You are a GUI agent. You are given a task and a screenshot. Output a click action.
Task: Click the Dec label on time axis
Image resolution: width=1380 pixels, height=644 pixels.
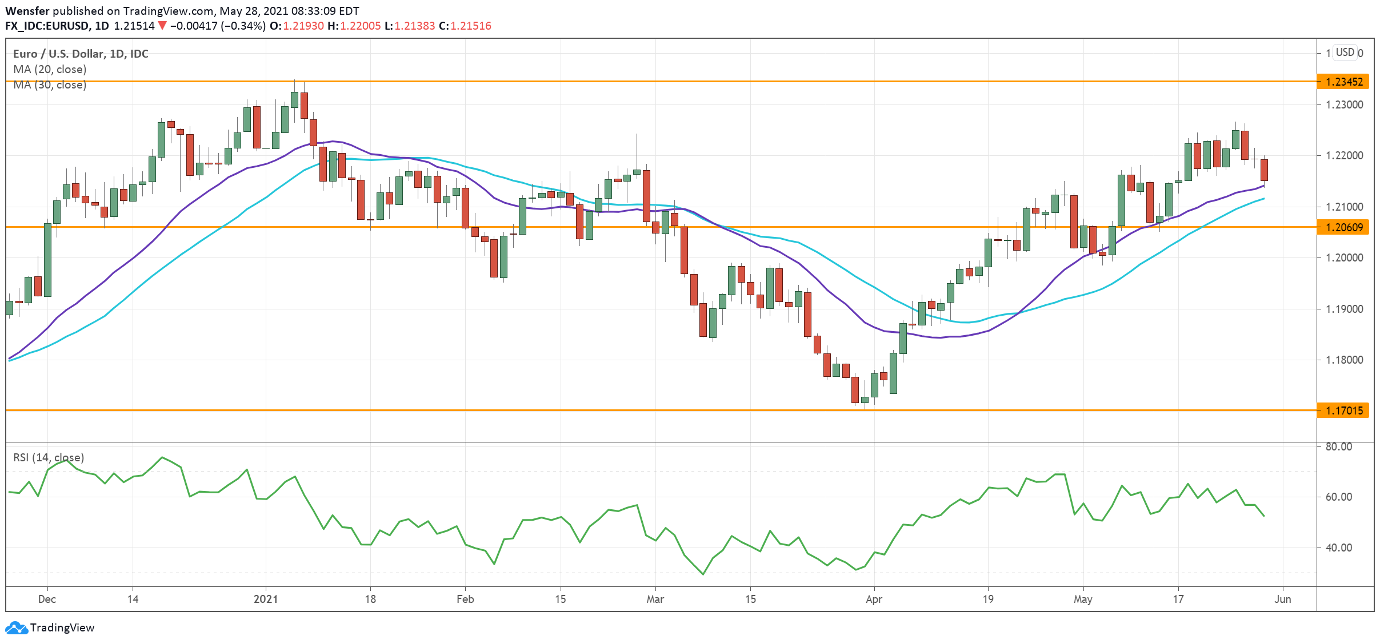pyautogui.click(x=47, y=599)
